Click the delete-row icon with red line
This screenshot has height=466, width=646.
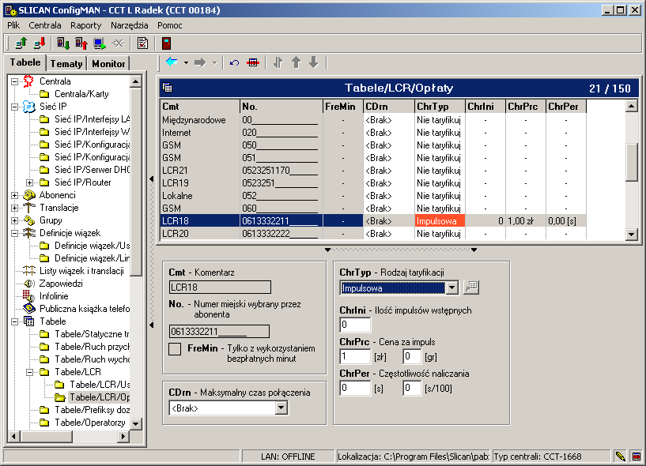[x=253, y=62]
